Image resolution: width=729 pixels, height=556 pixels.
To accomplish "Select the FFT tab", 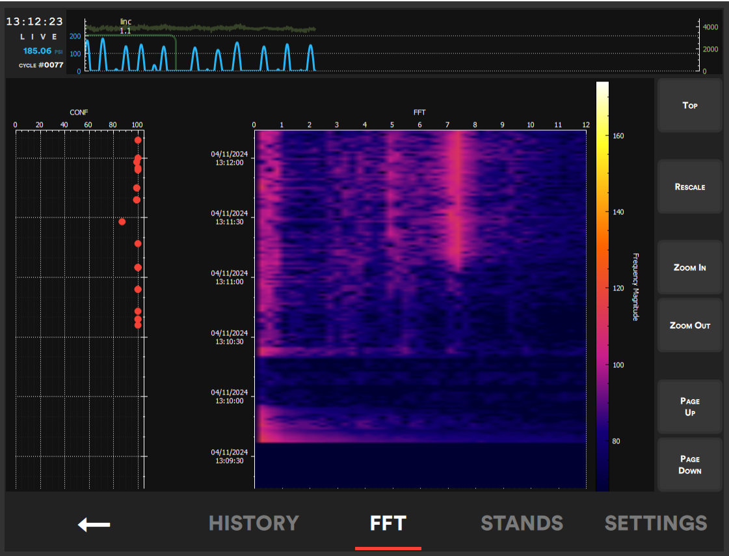I will (x=388, y=523).
